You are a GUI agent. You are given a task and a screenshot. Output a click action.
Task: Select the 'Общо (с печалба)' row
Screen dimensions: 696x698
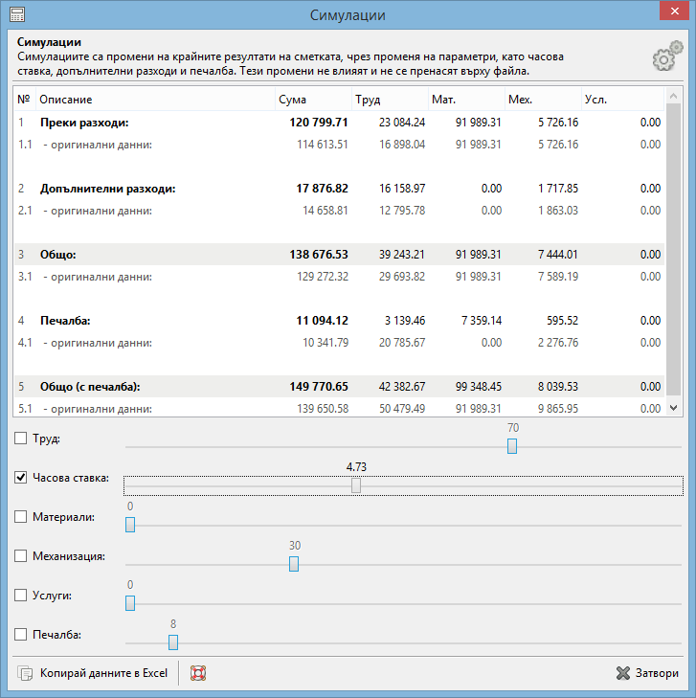click(90, 387)
